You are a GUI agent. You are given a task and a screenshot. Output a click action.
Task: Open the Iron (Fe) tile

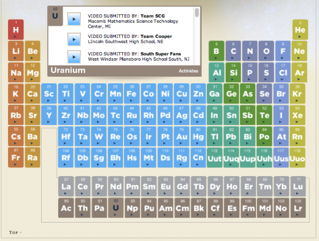tap(131, 93)
